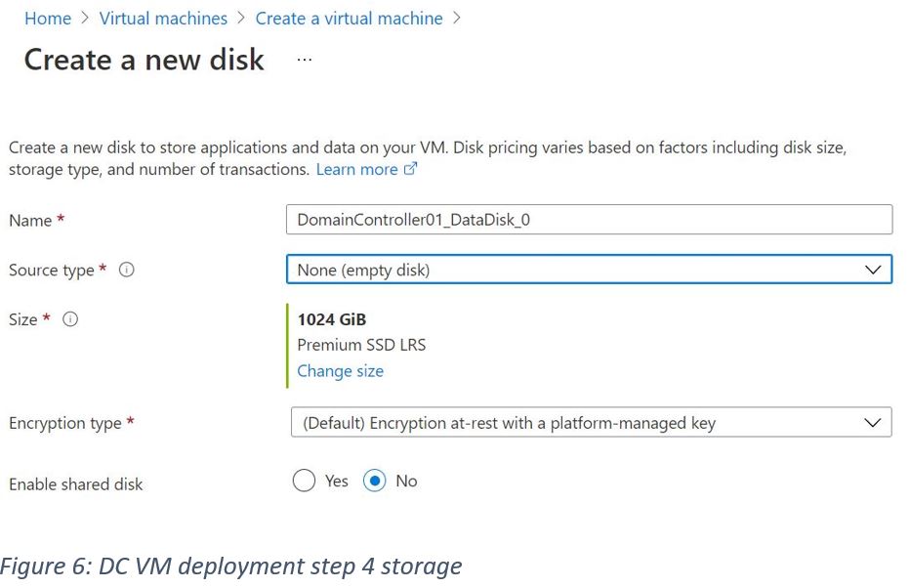Viewport: 910px width, 587px height.
Task: Click the info icon next to Size
Action: (x=70, y=319)
